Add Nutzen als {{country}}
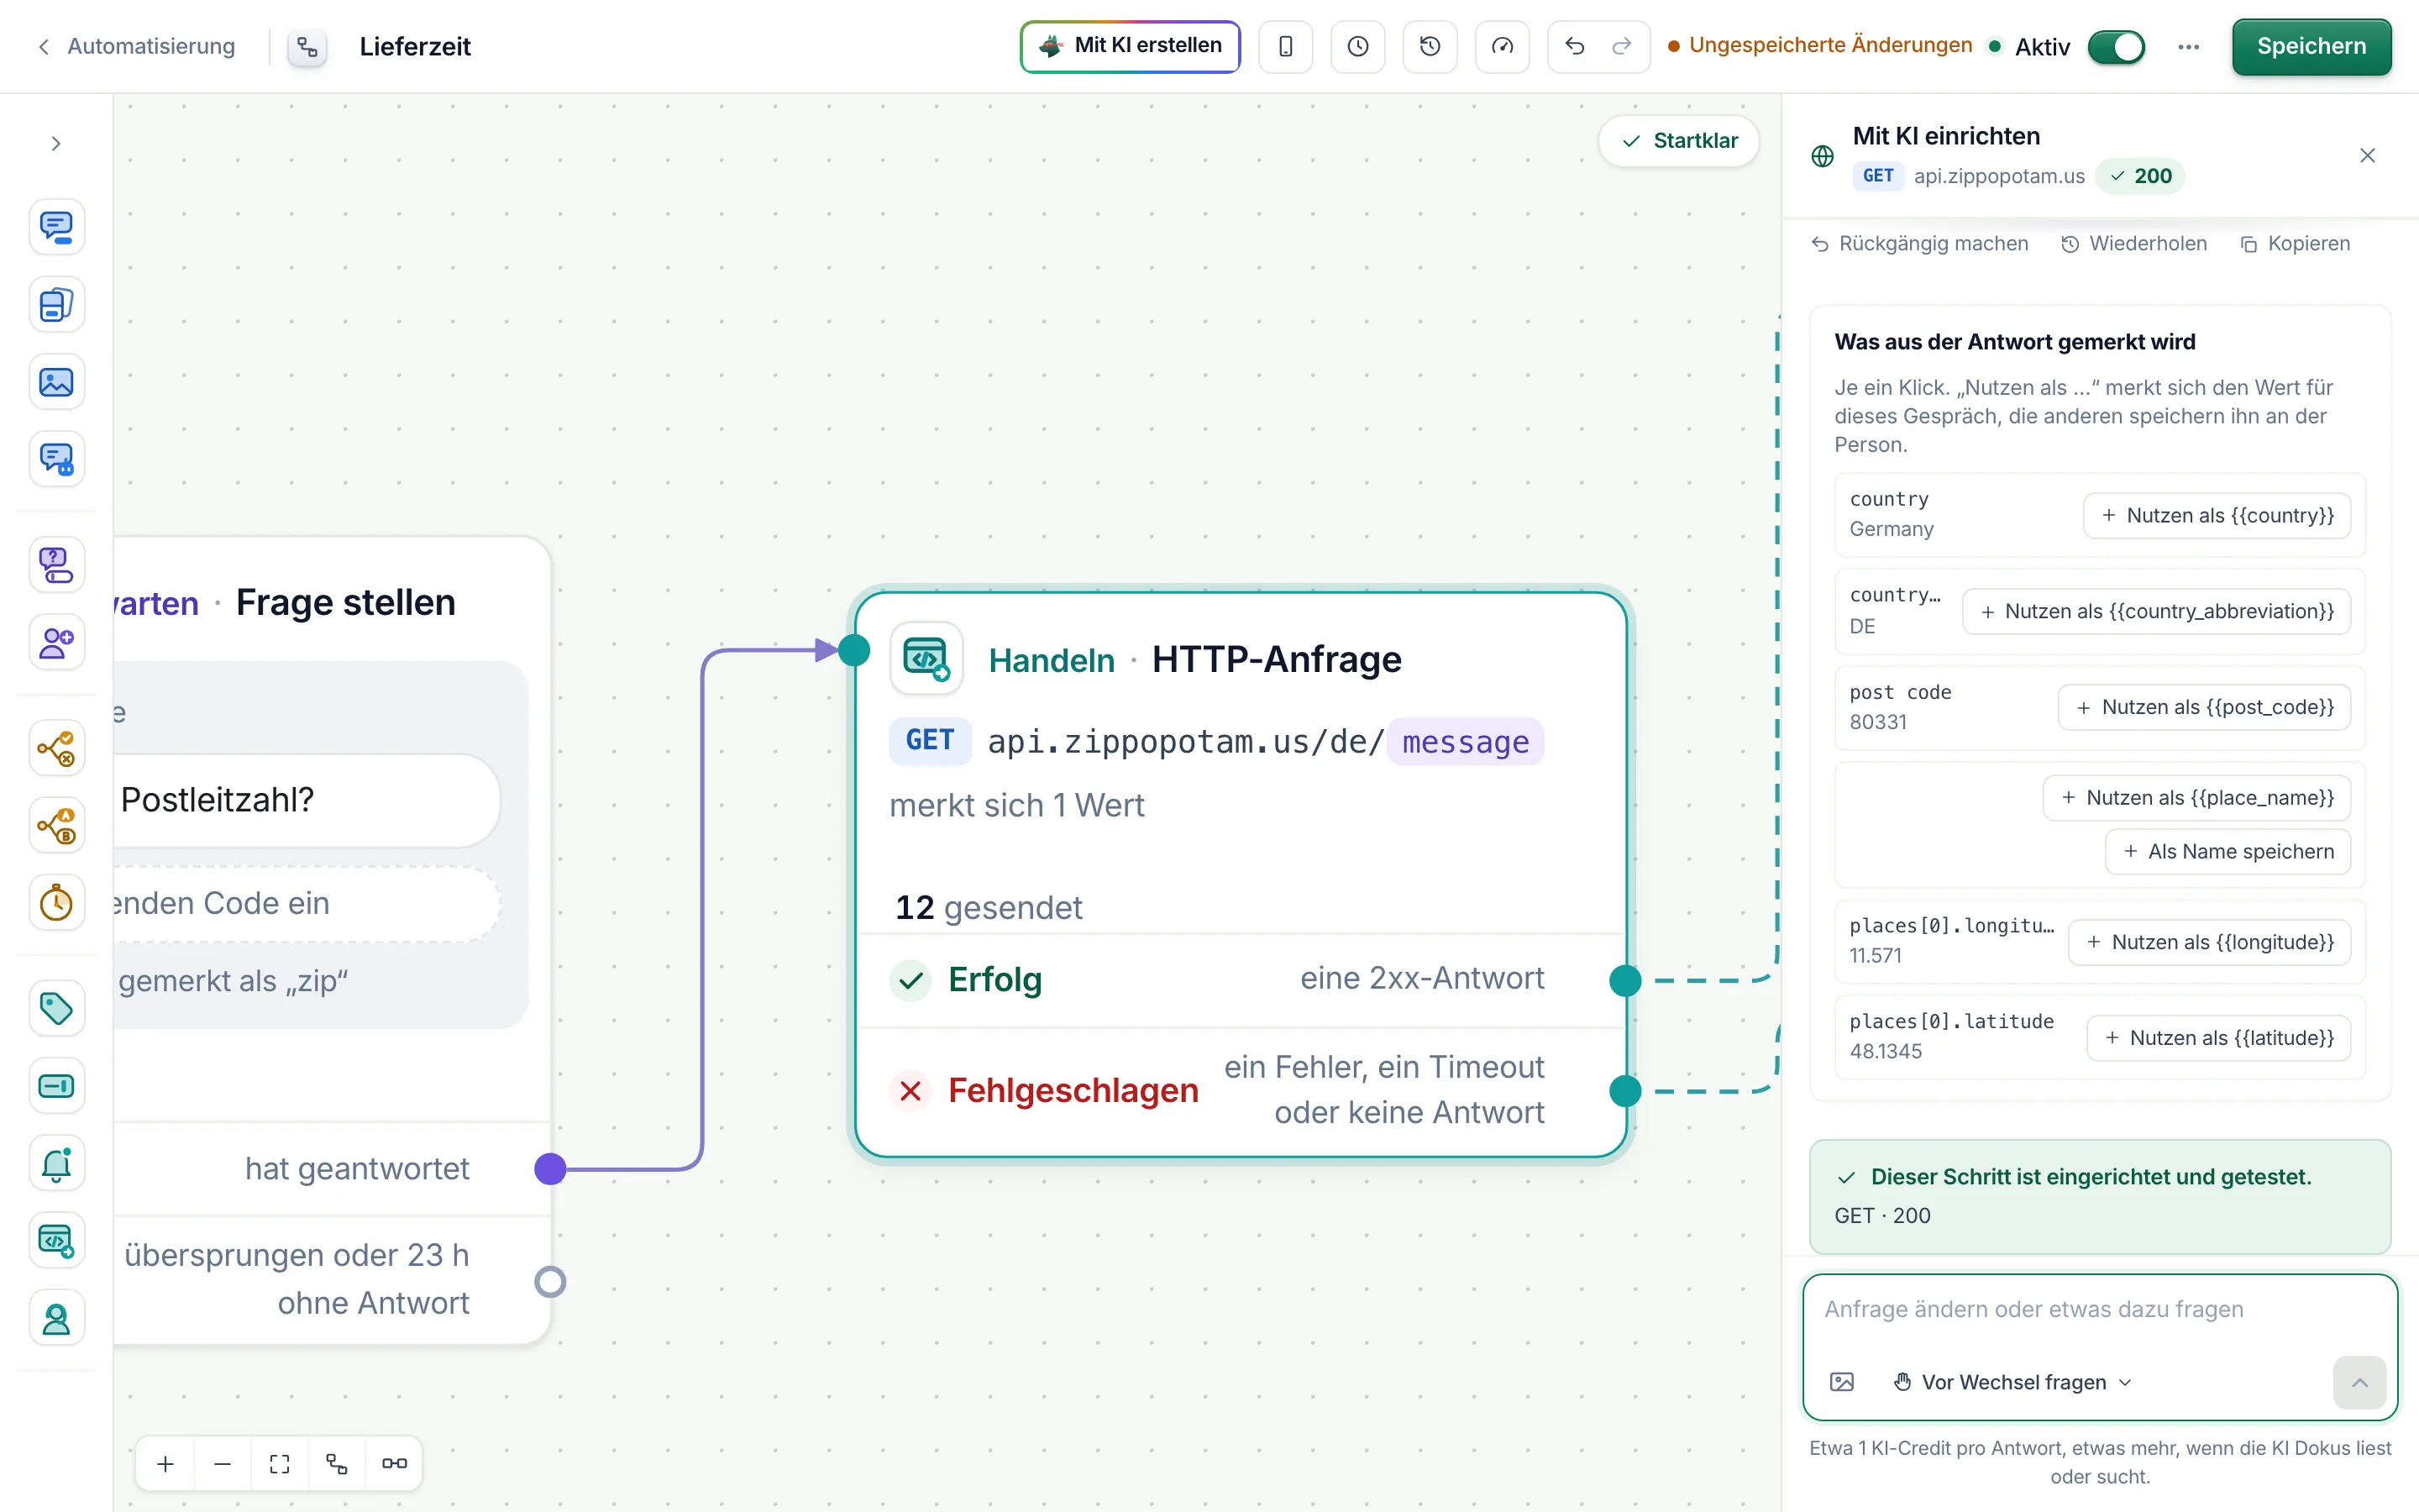 (2217, 515)
